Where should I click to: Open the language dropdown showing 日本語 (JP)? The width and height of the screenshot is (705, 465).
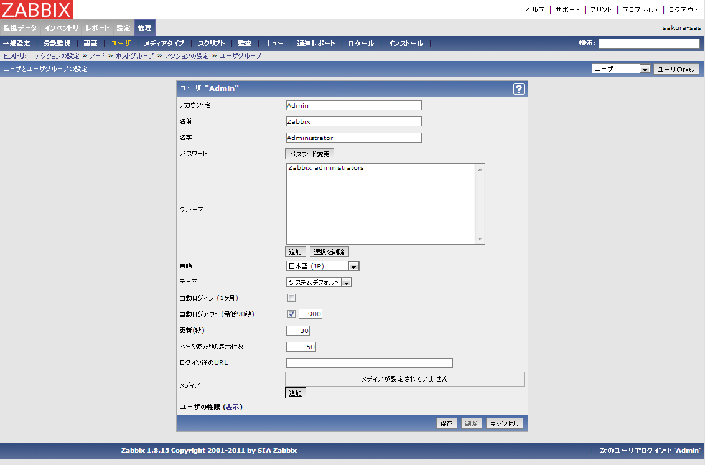click(x=322, y=266)
